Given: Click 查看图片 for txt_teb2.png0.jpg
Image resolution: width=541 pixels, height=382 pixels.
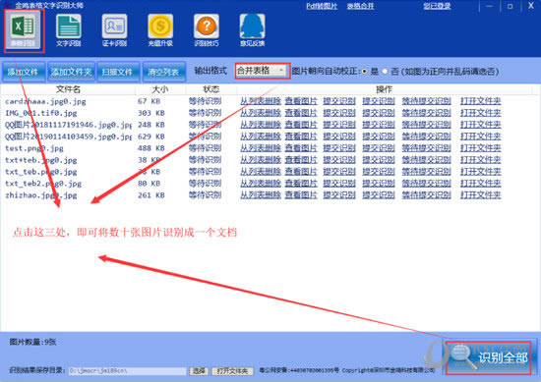Looking at the screenshot, I should (x=301, y=184).
